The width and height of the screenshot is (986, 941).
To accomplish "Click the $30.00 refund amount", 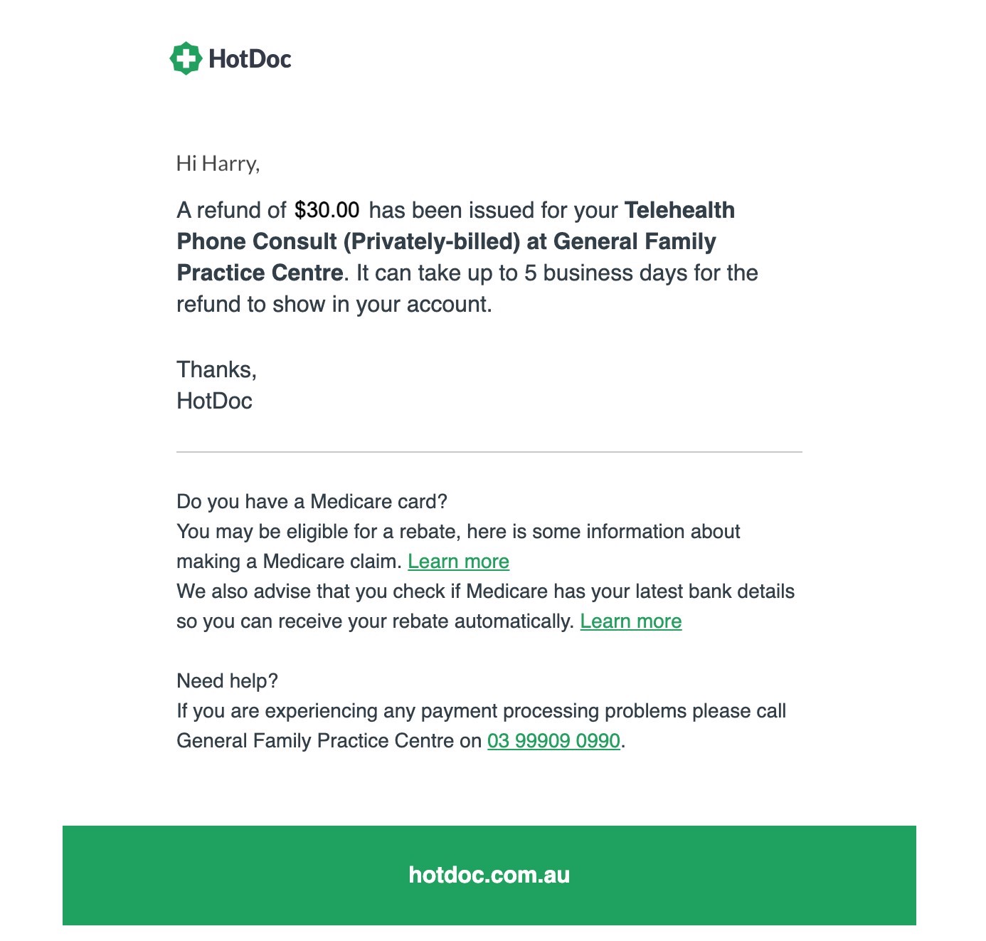I will 327,210.
